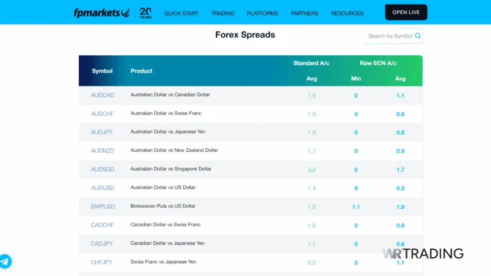Open the AUDCHF symbol link
The height and width of the screenshot is (276, 491).
pyautogui.click(x=102, y=113)
